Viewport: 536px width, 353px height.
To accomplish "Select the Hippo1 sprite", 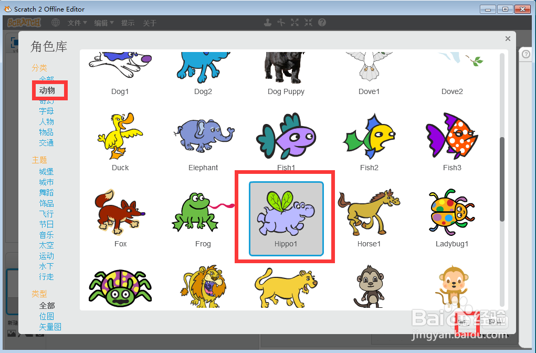I will 286,218.
